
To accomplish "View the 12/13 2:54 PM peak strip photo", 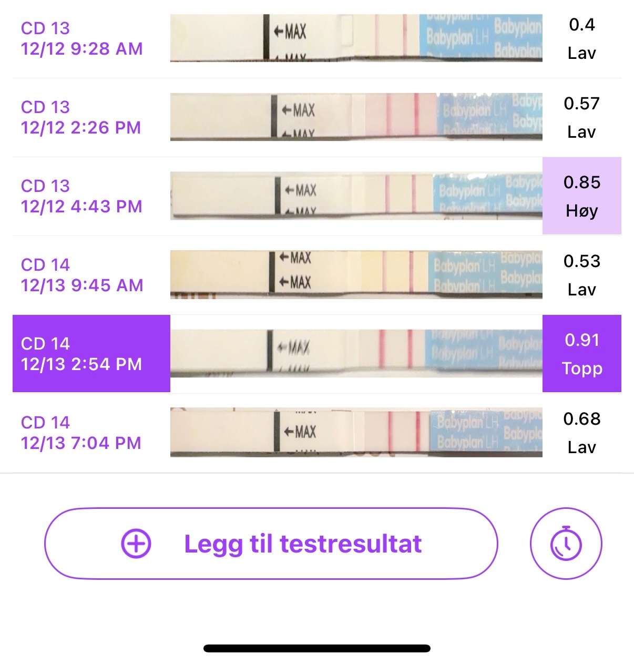I will pyautogui.click(x=356, y=353).
